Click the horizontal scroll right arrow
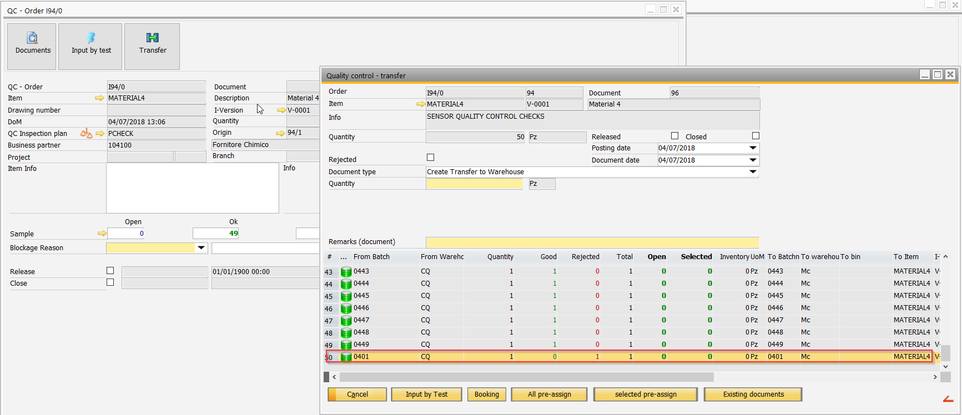 (935, 377)
